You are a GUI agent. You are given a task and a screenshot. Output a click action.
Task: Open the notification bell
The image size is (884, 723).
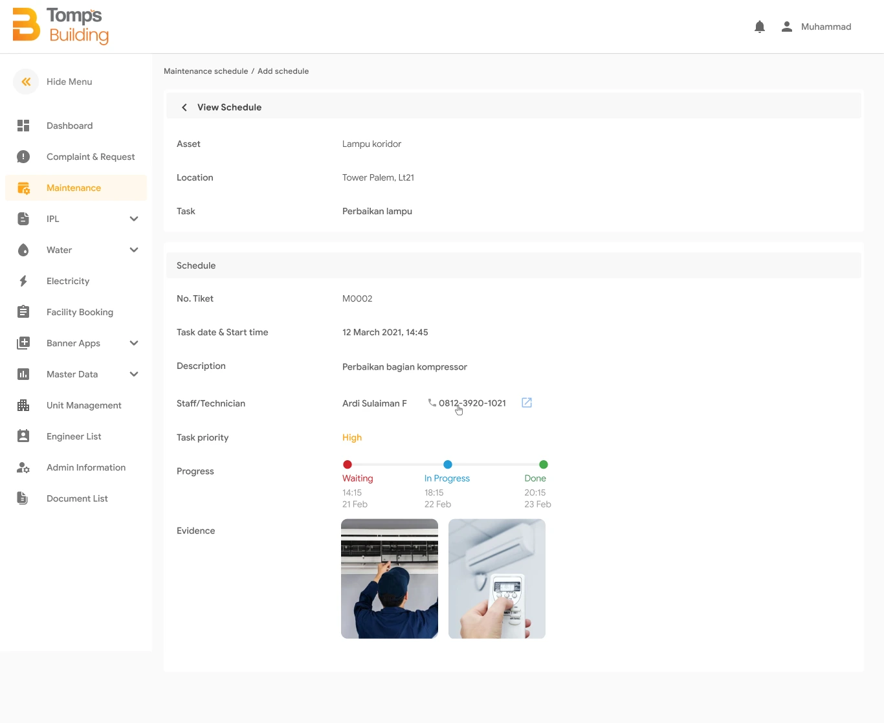coord(759,27)
